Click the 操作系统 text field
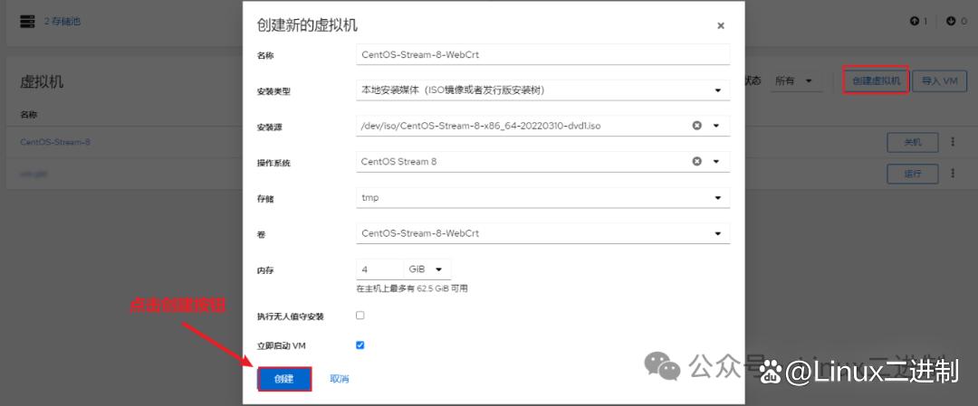This screenshot has height=406, width=978. [x=522, y=161]
